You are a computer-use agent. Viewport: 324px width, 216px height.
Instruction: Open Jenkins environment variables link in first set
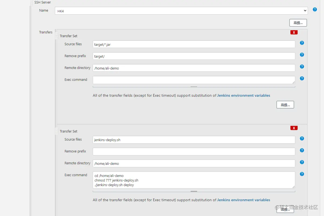(244, 96)
